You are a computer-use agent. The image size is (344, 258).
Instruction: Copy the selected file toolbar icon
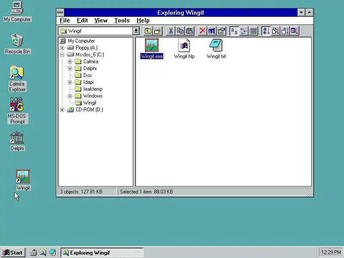point(180,31)
